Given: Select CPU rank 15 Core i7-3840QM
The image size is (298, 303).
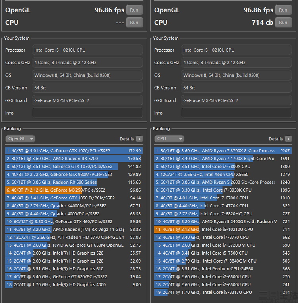Looking at the screenshot, I should 223,261.
